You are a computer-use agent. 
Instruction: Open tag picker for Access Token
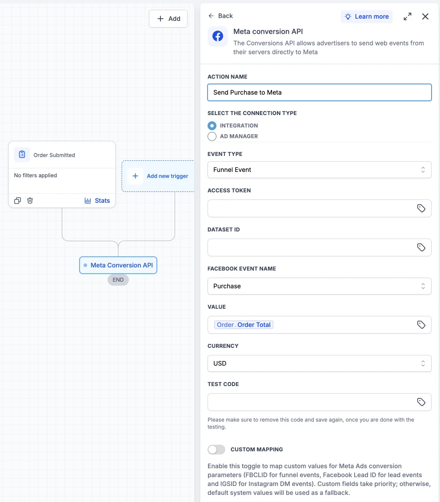tap(421, 208)
